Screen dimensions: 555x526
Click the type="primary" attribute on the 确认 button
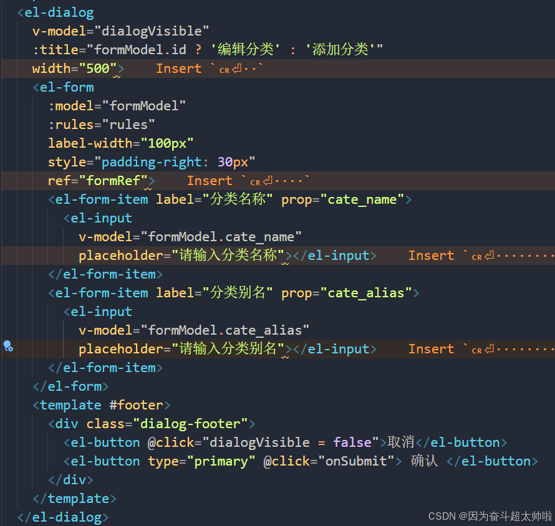click(x=201, y=461)
